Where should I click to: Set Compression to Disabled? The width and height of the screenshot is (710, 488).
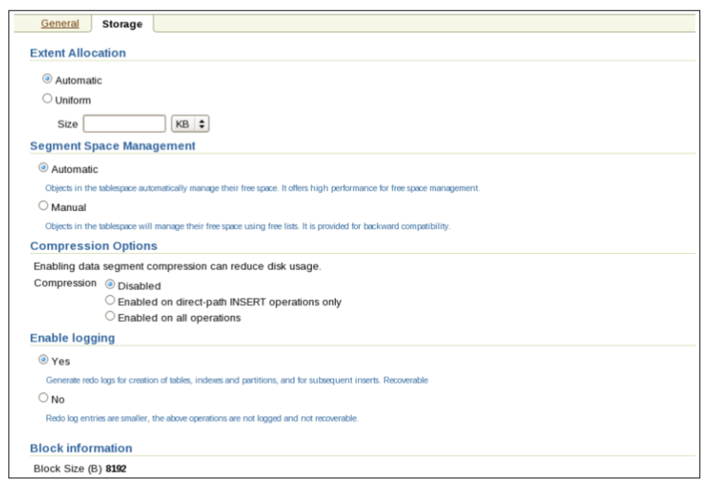point(110,285)
